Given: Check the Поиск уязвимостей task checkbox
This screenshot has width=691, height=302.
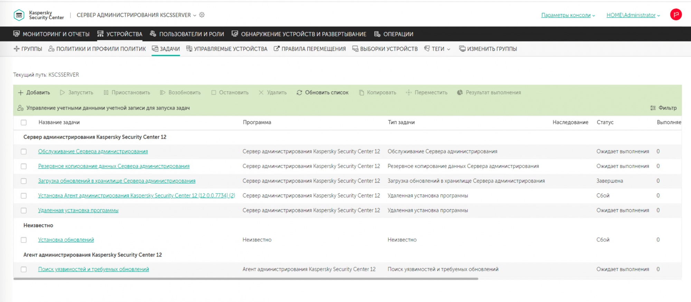Looking at the screenshot, I should pyautogui.click(x=23, y=269).
